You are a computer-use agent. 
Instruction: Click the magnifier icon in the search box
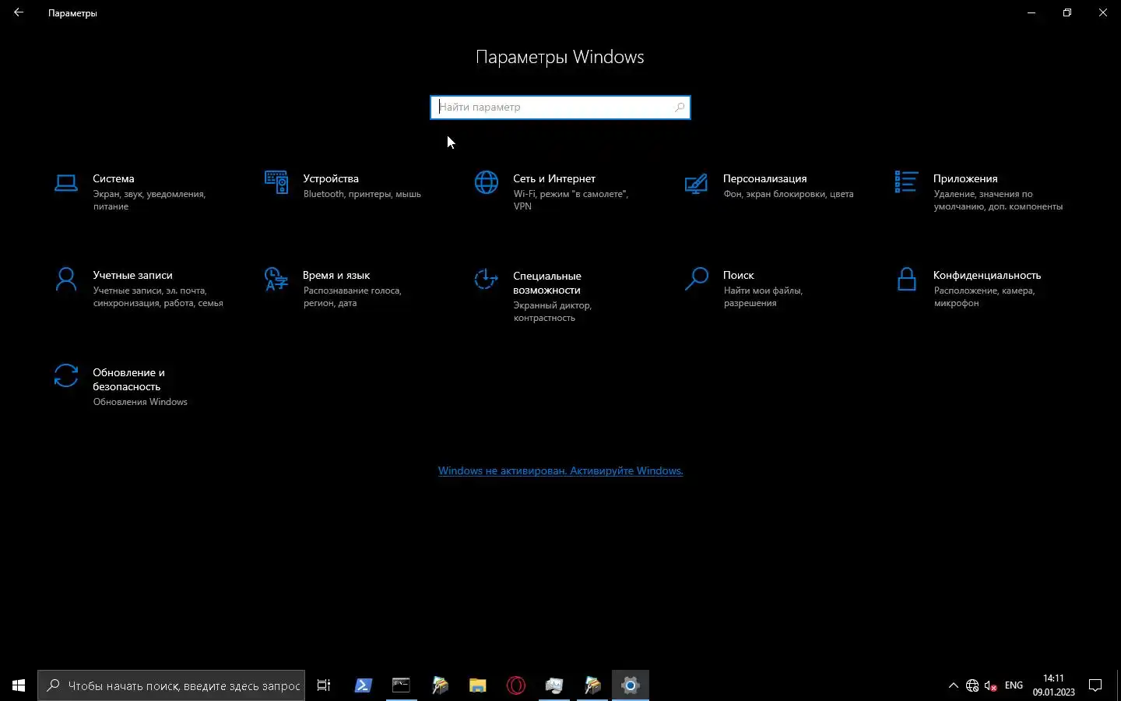coord(680,107)
